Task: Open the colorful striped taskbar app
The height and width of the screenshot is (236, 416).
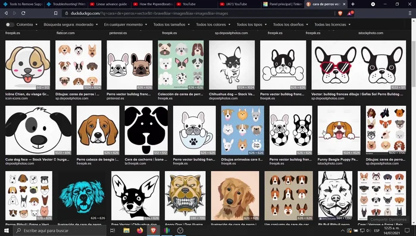Action: tap(167, 231)
